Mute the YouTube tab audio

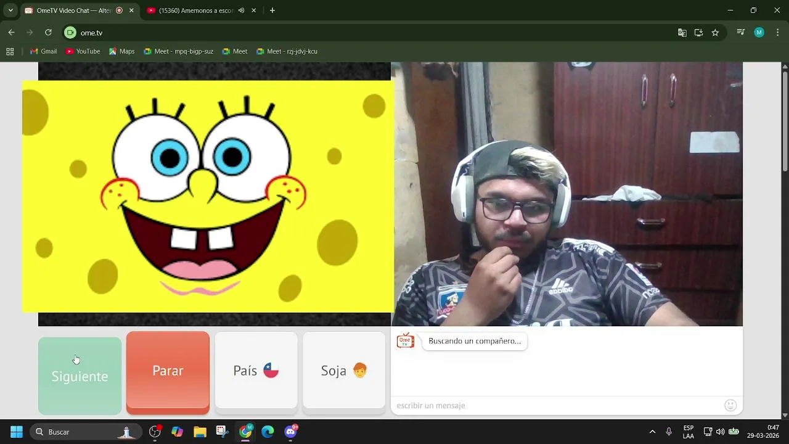(241, 10)
